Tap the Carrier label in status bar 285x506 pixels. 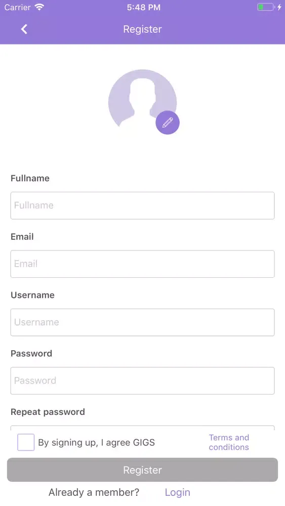pos(17,7)
